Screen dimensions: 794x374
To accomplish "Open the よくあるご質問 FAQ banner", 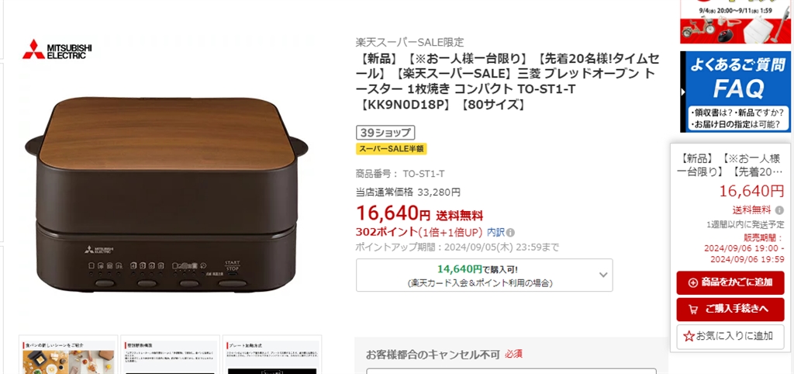I will click(735, 92).
